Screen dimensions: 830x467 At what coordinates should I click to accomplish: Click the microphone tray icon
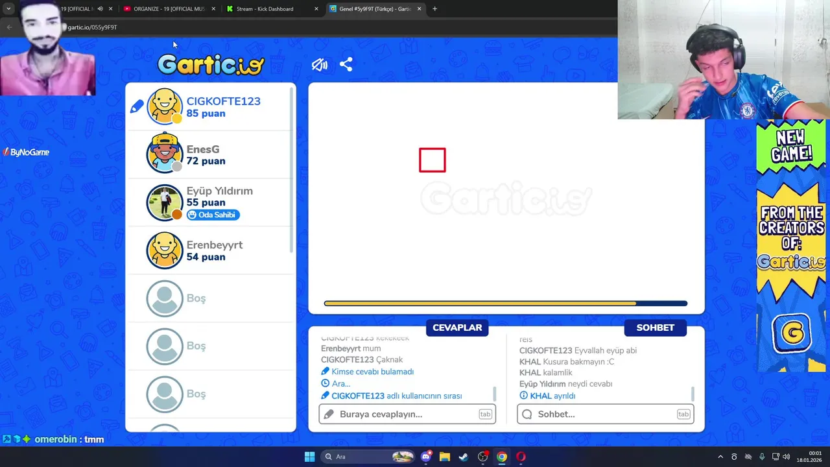[x=762, y=457]
